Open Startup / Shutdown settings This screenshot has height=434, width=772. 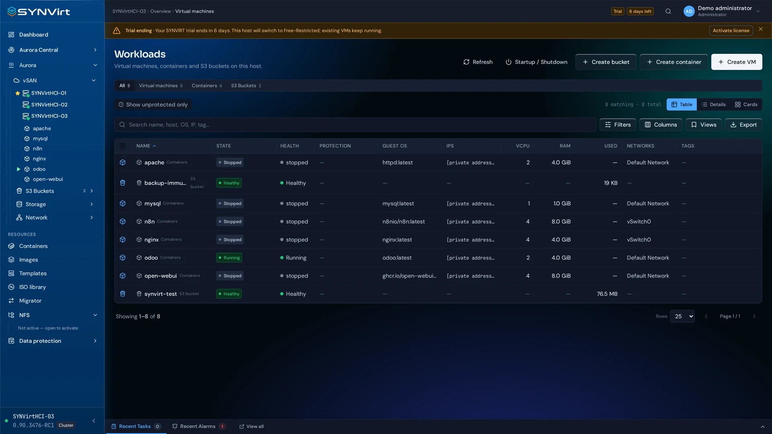(x=536, y=62)
